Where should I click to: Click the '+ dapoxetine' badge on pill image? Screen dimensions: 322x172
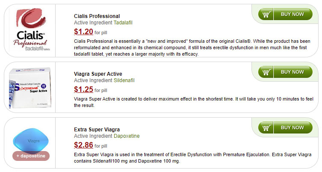[x=31, y=156]
